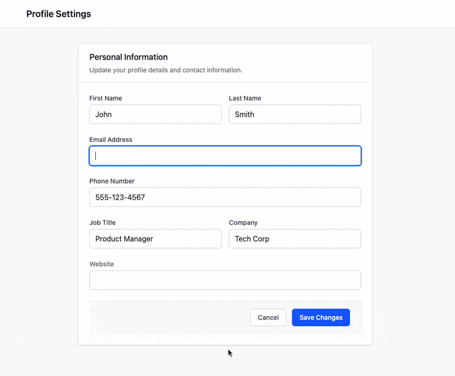The image size is (455, 376).
Task: Click the Email Address label
Action: (111, 139)
